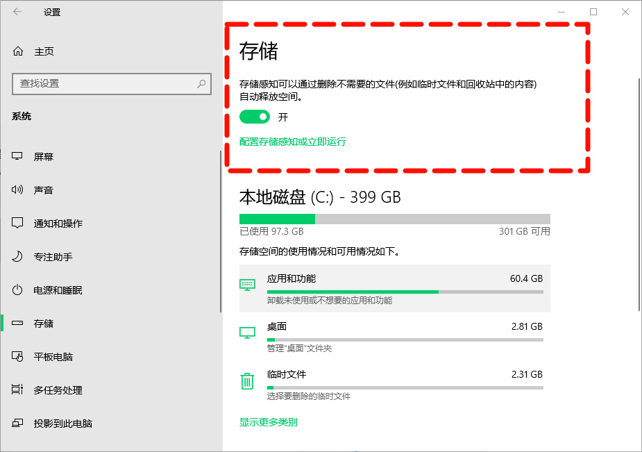Turn off the Storage Sense toggle
The width and height of the screenshot is (642, 452).
pyautogui.click(x=255, y=117)
